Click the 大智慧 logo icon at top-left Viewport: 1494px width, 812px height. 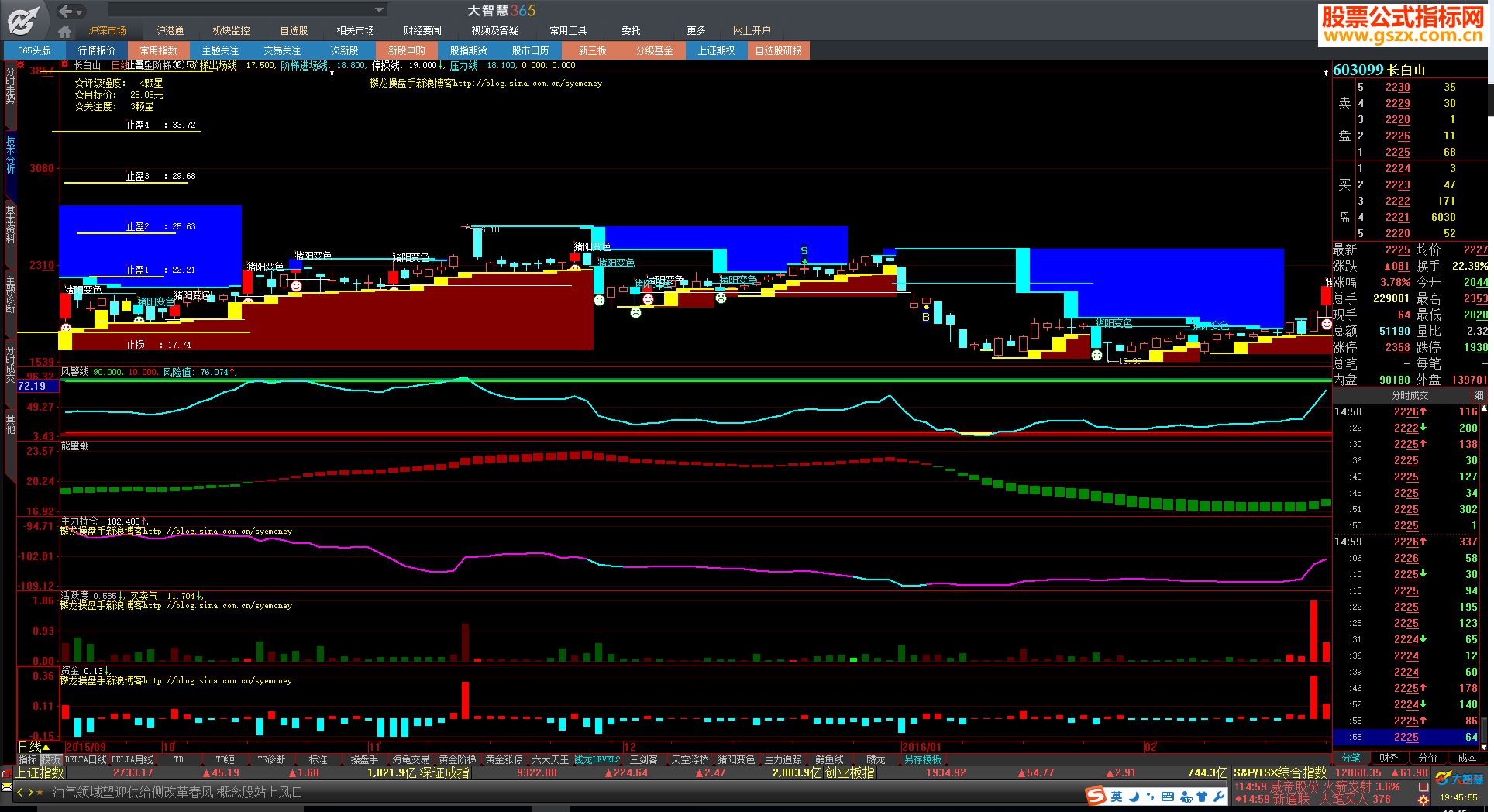pos(23,19)
